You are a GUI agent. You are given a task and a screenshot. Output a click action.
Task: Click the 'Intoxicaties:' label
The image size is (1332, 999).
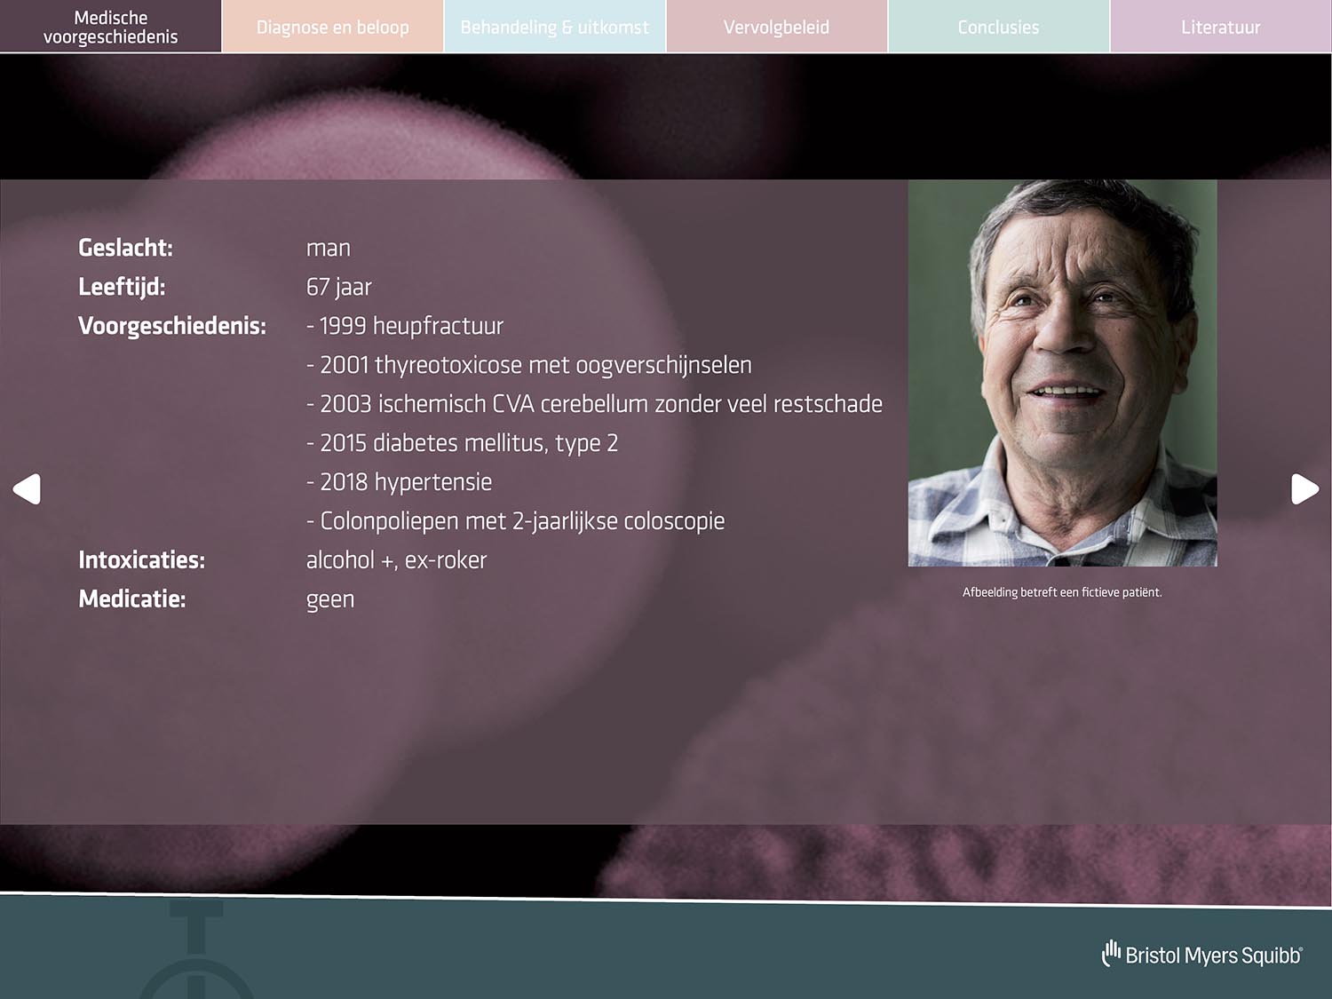coord(141,560)
